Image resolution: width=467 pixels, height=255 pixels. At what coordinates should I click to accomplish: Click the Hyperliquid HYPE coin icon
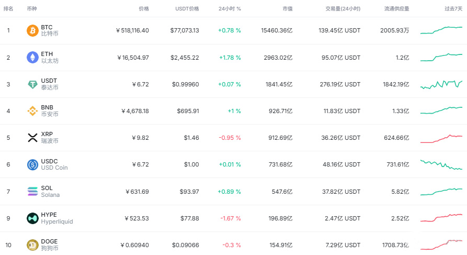[32, 218]
